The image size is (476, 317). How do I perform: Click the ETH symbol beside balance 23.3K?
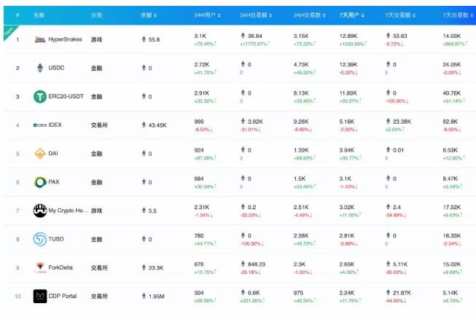(144, 267)
